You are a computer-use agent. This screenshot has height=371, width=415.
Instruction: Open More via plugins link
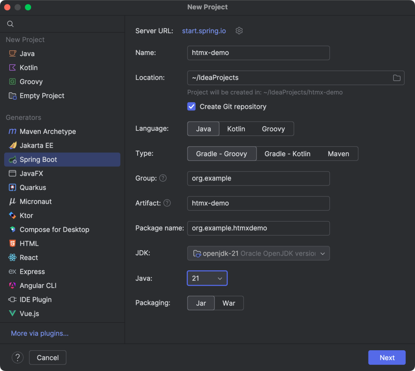point(40,333)
